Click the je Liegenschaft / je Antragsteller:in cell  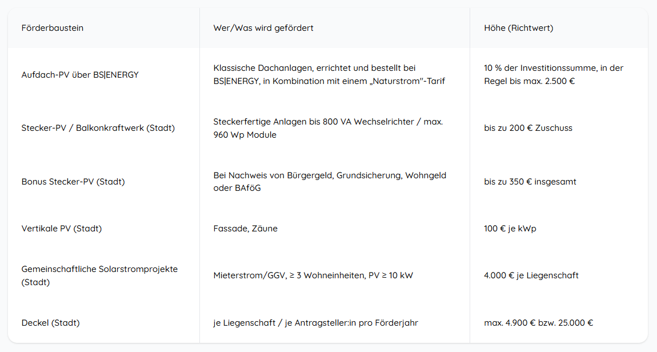(315, 323)
